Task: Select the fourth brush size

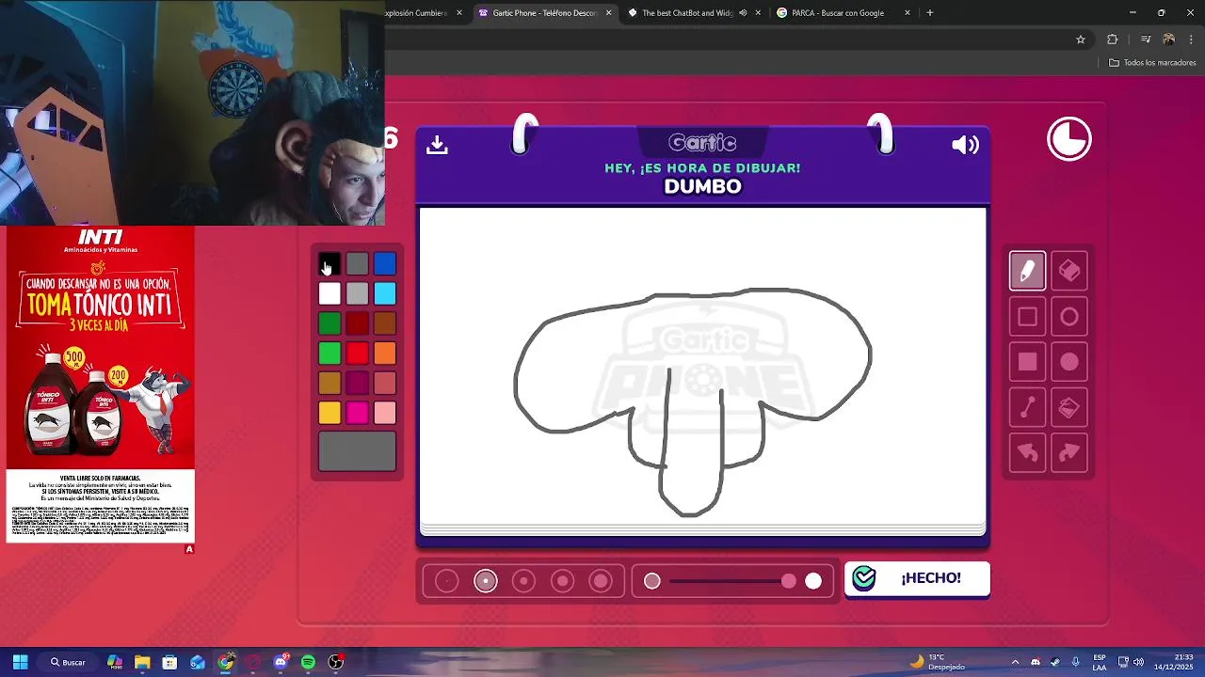Action: [x=563, y=581]
